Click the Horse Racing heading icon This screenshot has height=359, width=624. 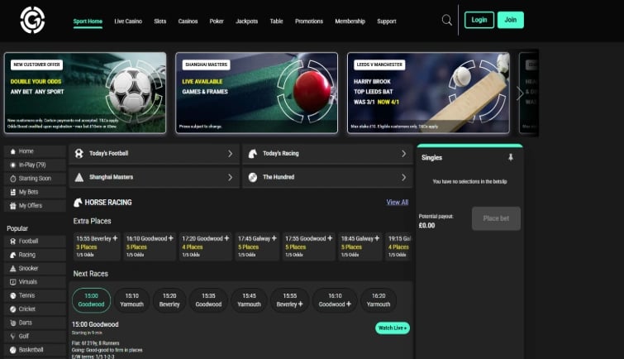click(x=78, y=203)
